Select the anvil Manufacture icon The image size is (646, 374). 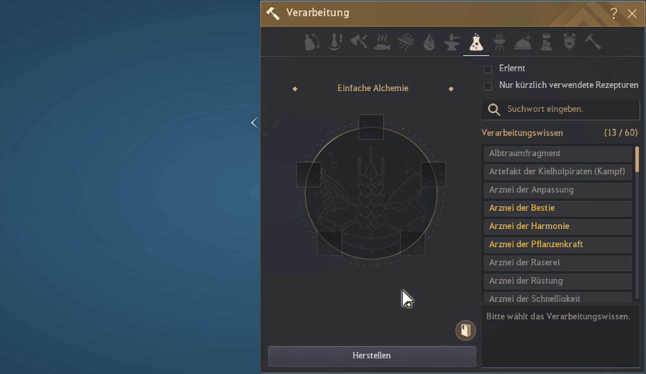pyautogui.click(x=451, y=43)
